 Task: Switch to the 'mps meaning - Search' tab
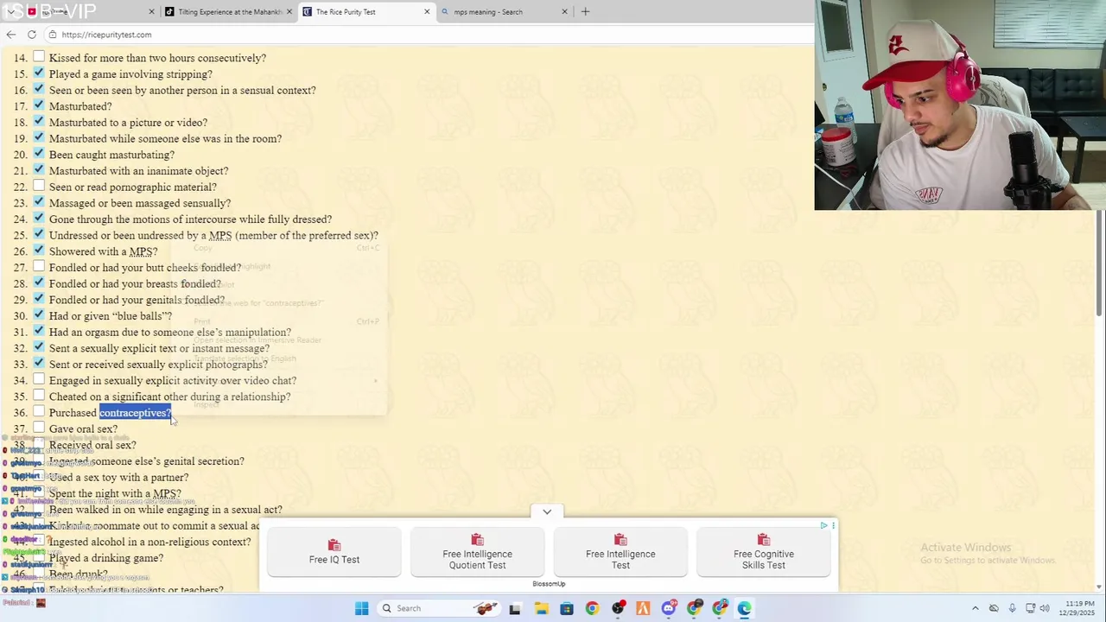point(505,12)
